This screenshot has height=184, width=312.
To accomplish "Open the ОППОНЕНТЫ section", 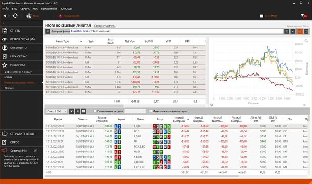I will pyautogui.click(x=22, y=48).
